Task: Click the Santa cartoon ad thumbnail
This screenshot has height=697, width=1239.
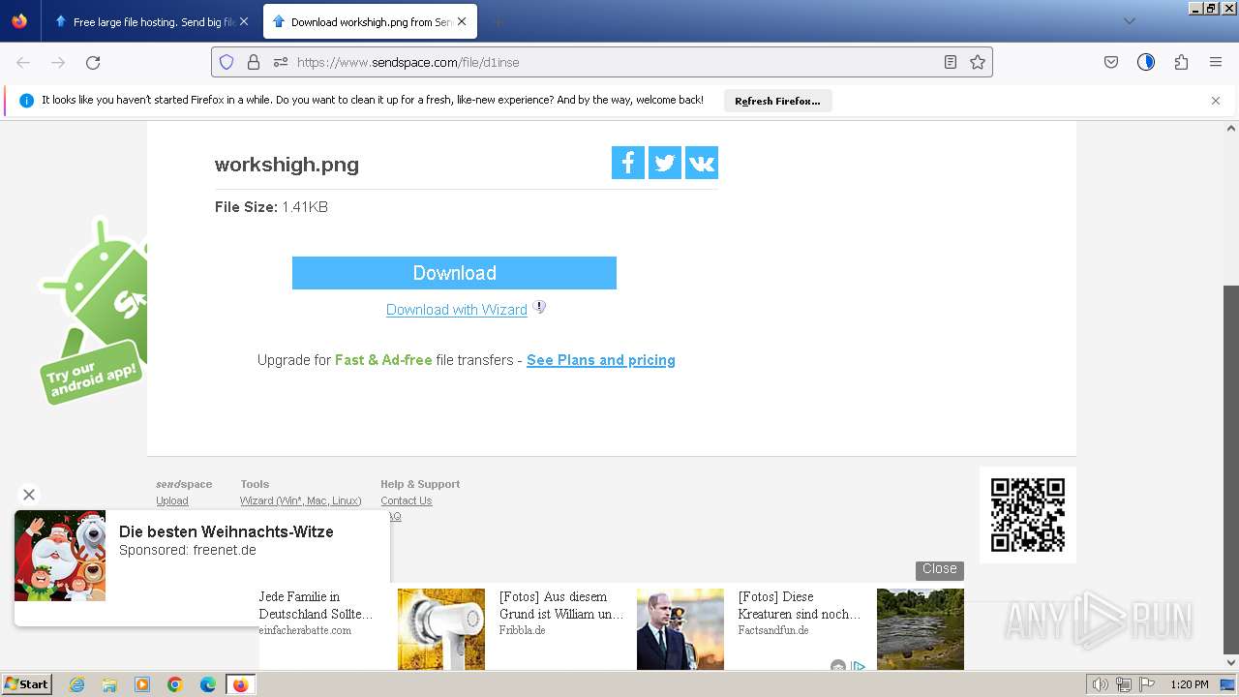Action: (x=60, y=556)
